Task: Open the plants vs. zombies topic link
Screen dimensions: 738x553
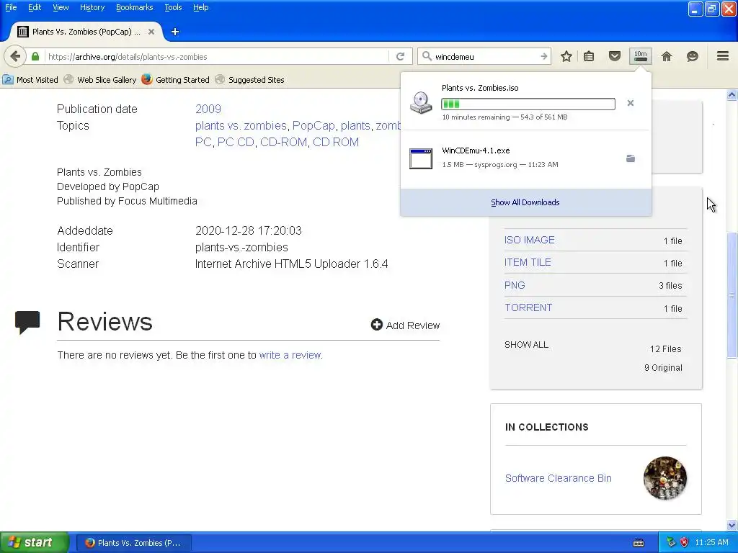Action: [241, 125]
